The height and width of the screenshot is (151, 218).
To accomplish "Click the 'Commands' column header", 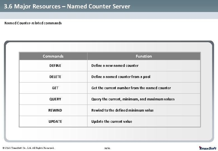I will 53,56.
